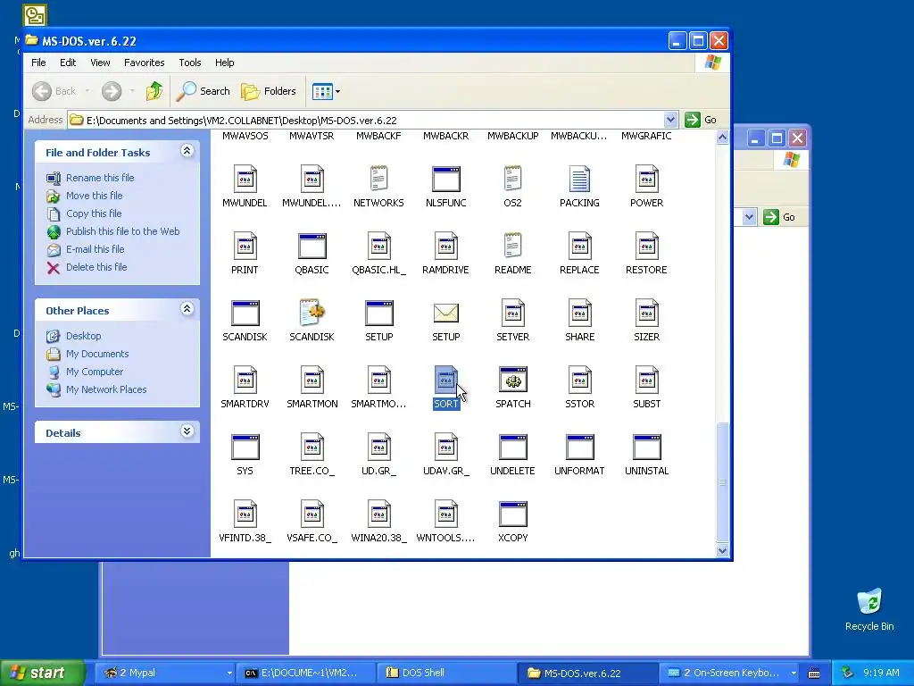
Task: Click the file list scrollbar up arrow
Action: [722, 138]
